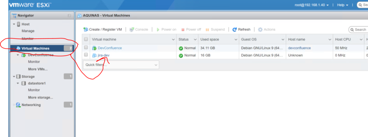Click the green Normal status icon for jira-dev
The height and width of the screenshot is (137, 368).
(x=181, y=56)
